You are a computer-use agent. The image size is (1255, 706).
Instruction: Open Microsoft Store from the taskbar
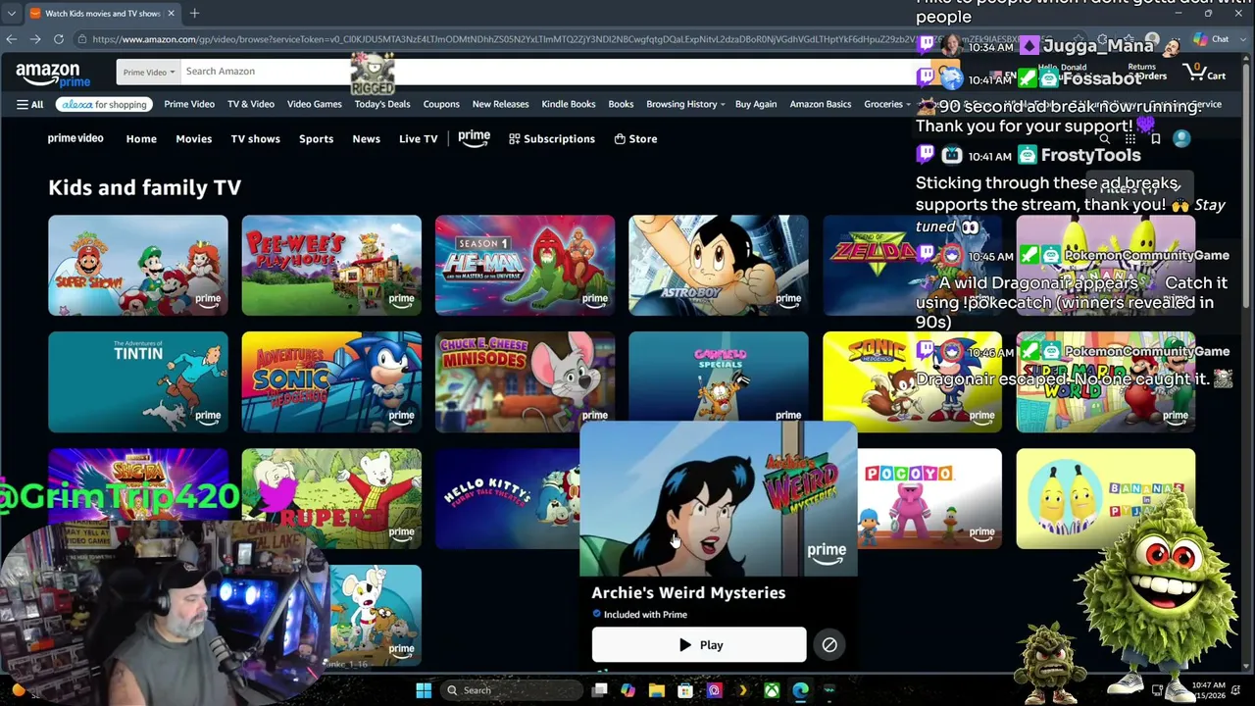[x=685, y=690]
